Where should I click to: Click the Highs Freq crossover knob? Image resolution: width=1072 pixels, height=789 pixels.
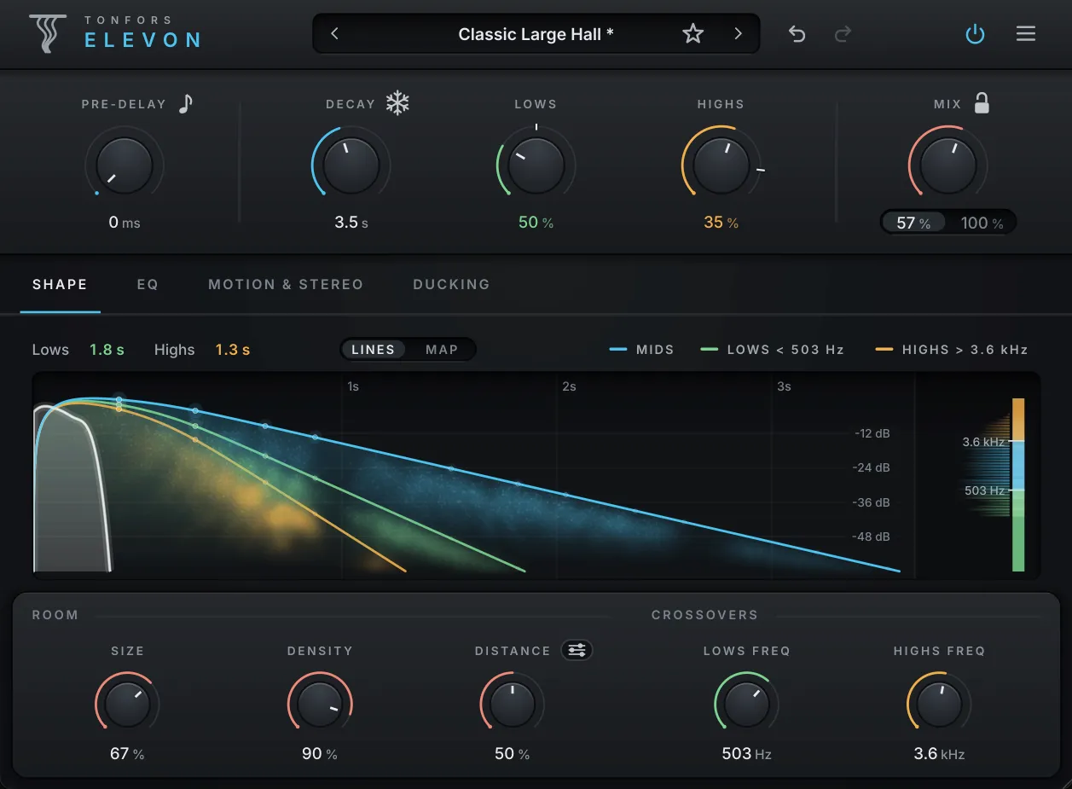pos(939,705)
